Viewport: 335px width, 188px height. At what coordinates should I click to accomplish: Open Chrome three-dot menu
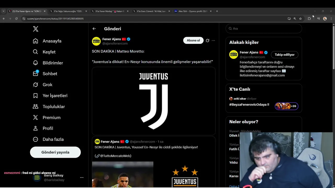pyautogui.click(x=331, y=19)
